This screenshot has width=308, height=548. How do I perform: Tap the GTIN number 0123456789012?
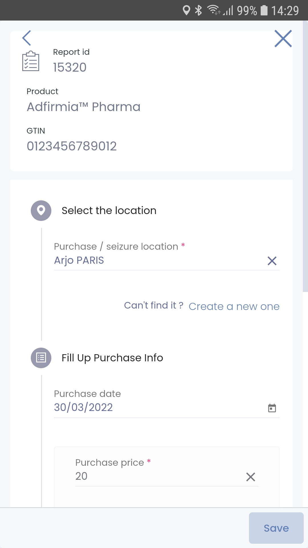(x=72, y=146)
